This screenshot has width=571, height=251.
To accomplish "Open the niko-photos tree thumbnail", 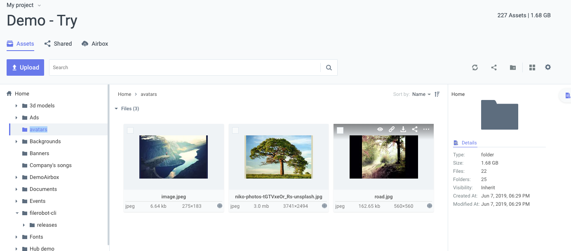I will point(279,157).
